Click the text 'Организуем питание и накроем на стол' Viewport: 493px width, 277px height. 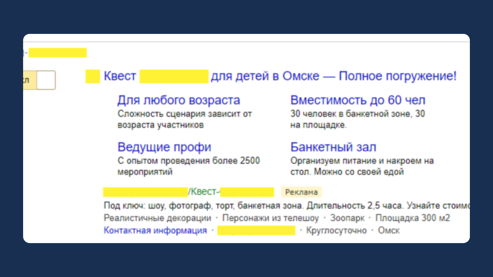(x=362, y=166)
